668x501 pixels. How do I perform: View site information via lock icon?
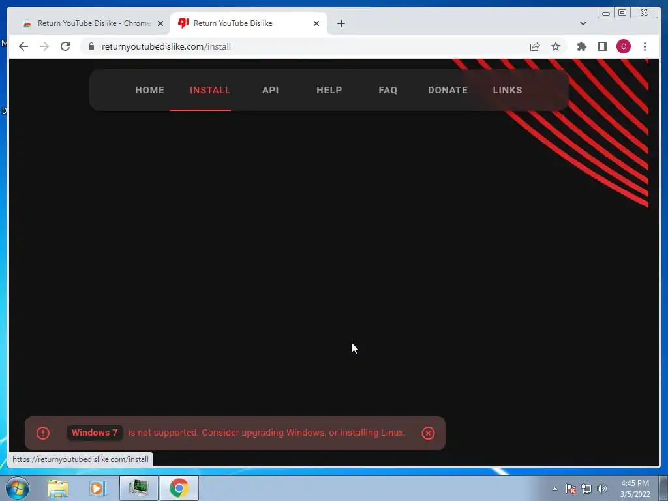click(x=91, y=46)
